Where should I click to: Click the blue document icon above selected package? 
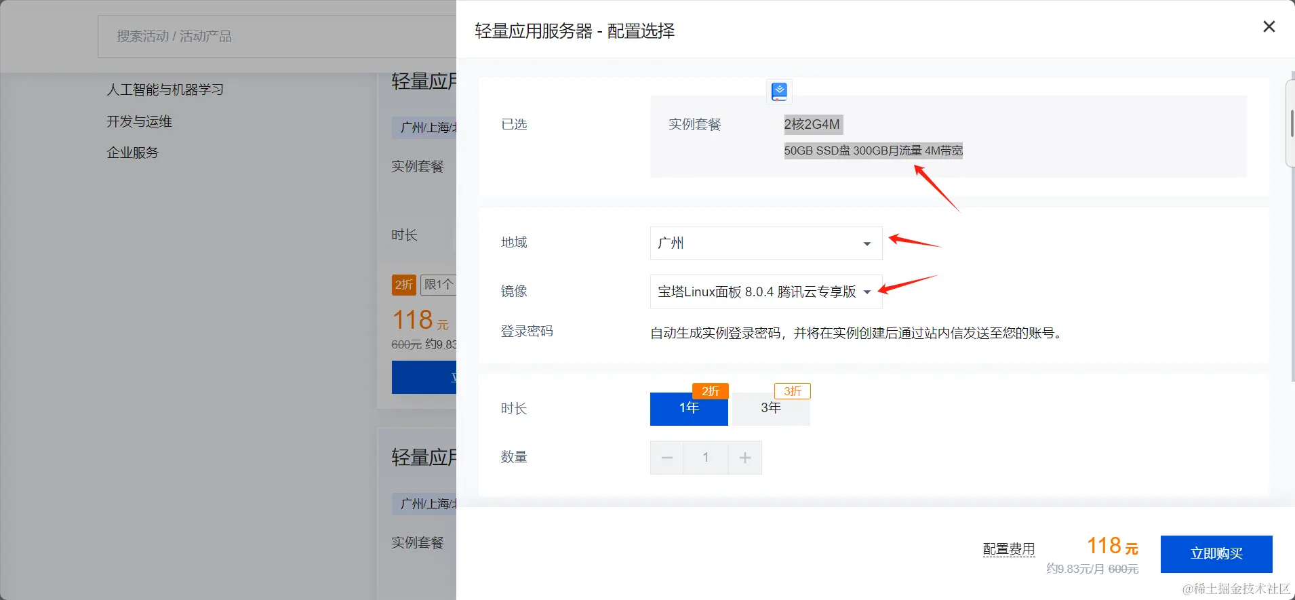[x=780, y=91]
